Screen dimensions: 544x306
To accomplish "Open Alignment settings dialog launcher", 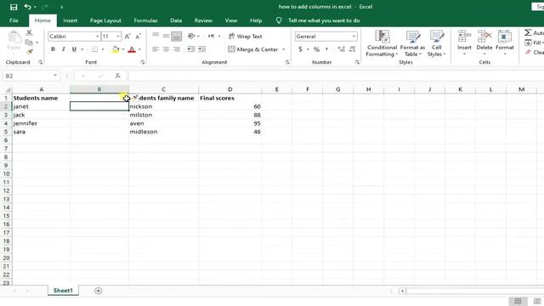I will [x=287, y=62].
